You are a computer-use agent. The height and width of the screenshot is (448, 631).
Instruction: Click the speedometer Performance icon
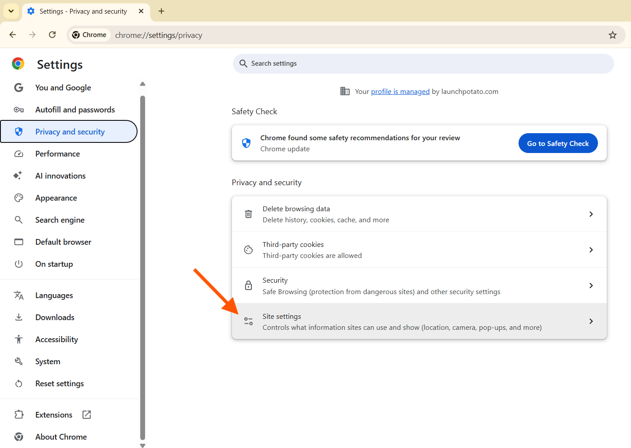click(x=19, y=154)
